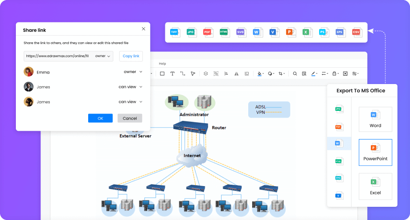The image size is (410, 220).
Task: Expand Emma's owner permission dropdown
Action: (x=133, y=72)
